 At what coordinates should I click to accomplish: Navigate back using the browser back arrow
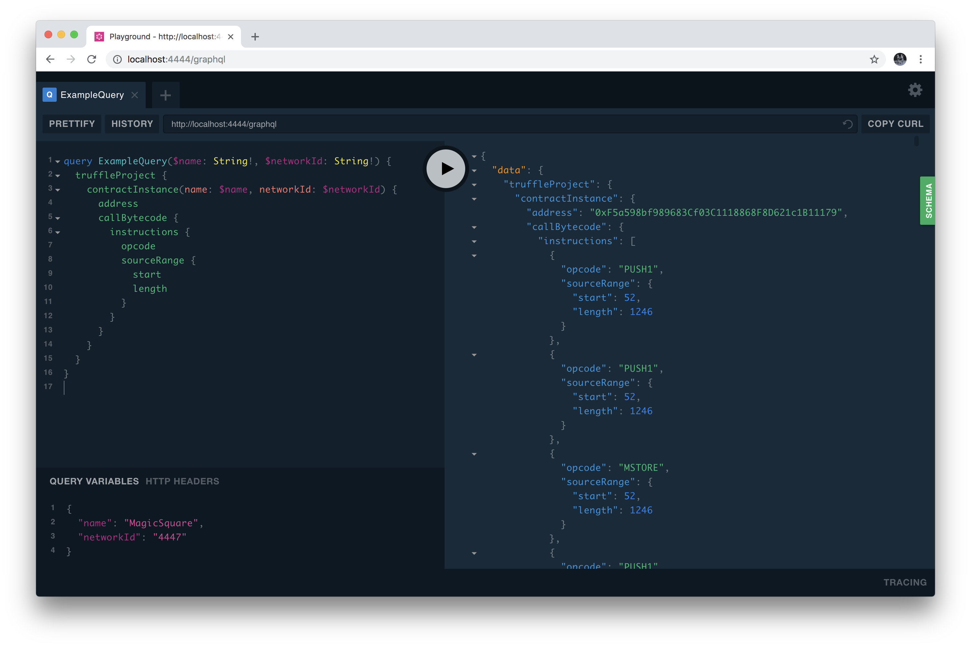point(50,59)
